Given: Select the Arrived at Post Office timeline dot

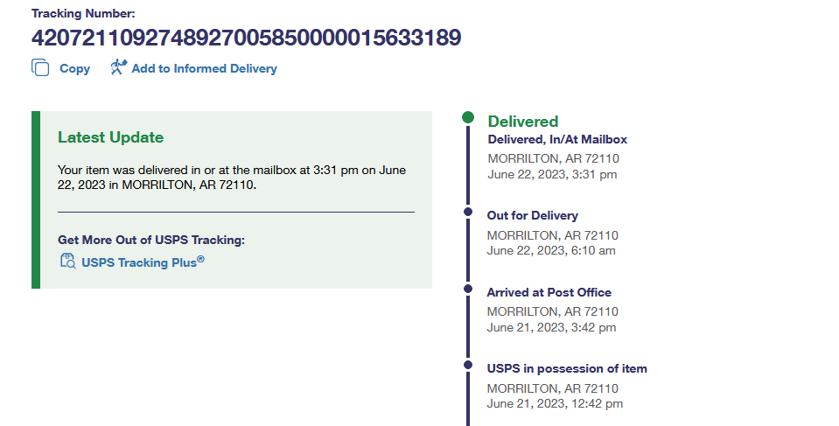Looking at the screenshot, I should click(468, 287).
